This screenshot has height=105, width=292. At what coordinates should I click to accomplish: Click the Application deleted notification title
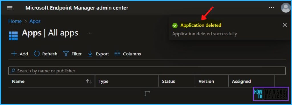pyautogui.click(x=201, y=25)
